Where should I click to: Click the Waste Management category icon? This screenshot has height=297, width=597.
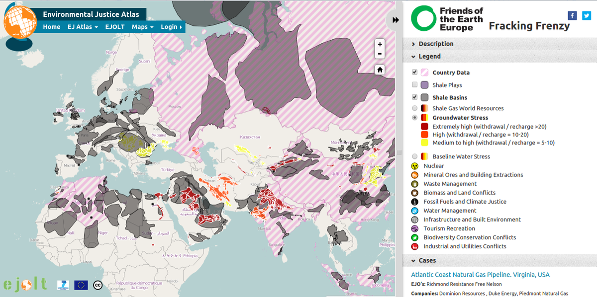(414, 184)
